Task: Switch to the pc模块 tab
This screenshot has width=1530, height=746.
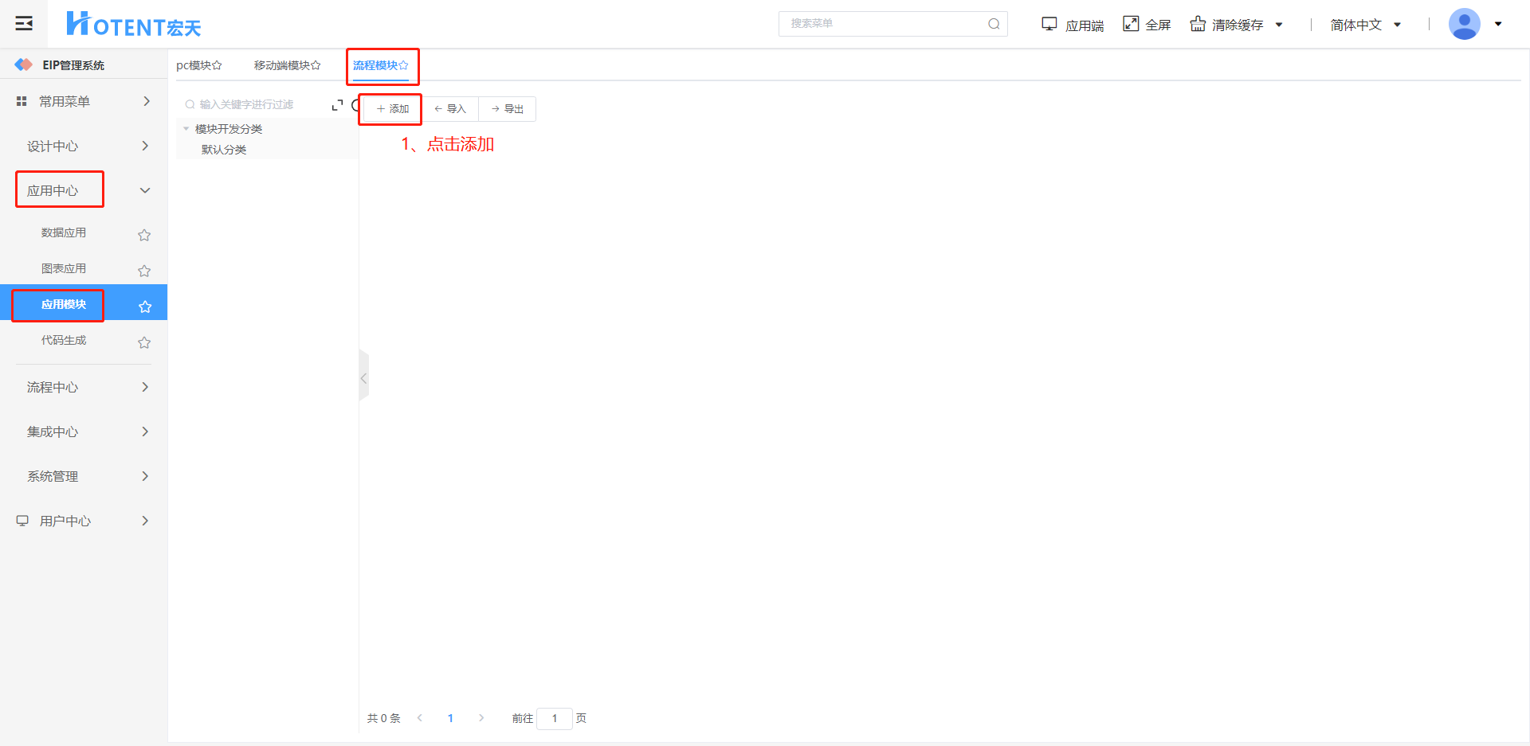Action: 194,65
